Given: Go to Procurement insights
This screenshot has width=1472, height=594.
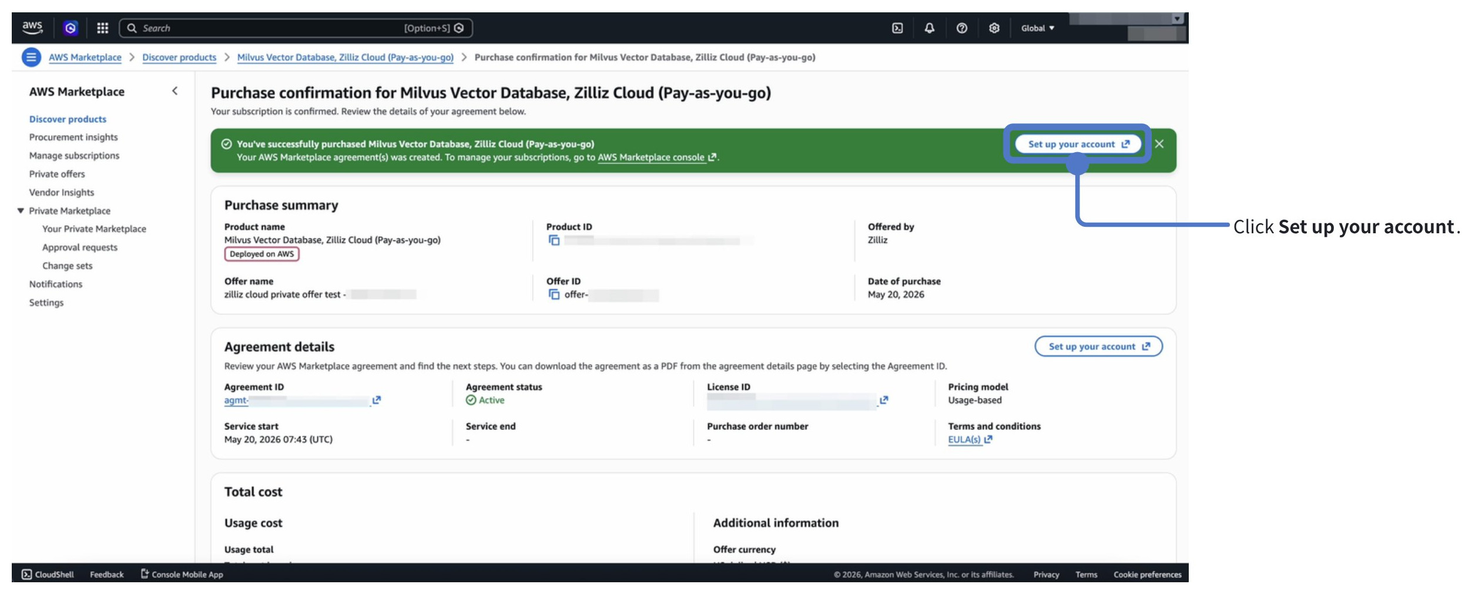Looking at the screenshot, I should click(73, 137).
